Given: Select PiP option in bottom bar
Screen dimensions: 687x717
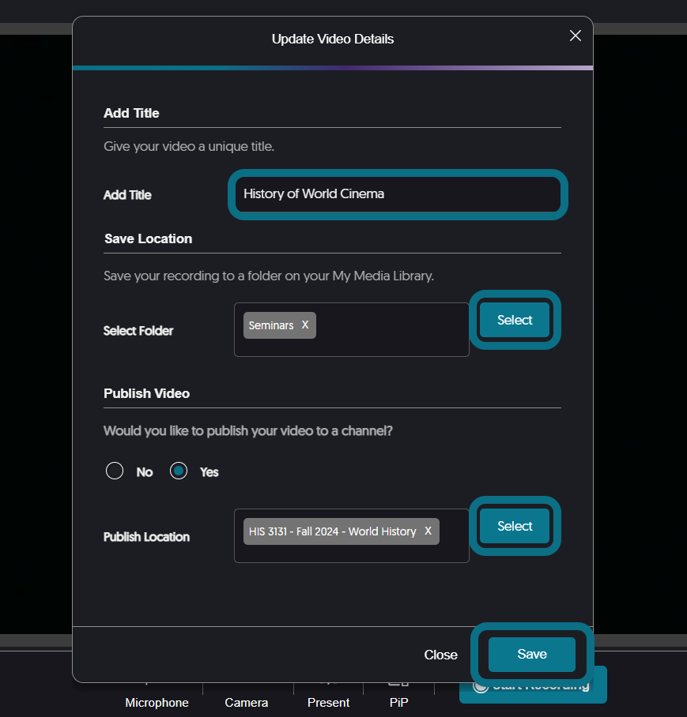Looking at the screenshot, I should 398,702.
